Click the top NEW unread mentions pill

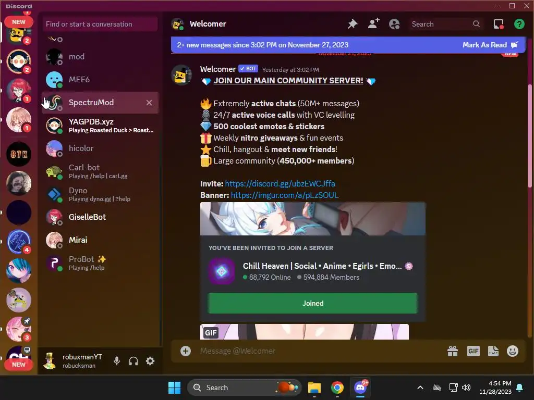tap(19, 22)
